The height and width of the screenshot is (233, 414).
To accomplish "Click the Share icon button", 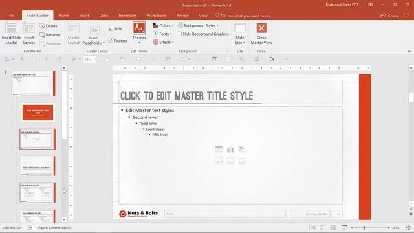I will click(389, 16).
